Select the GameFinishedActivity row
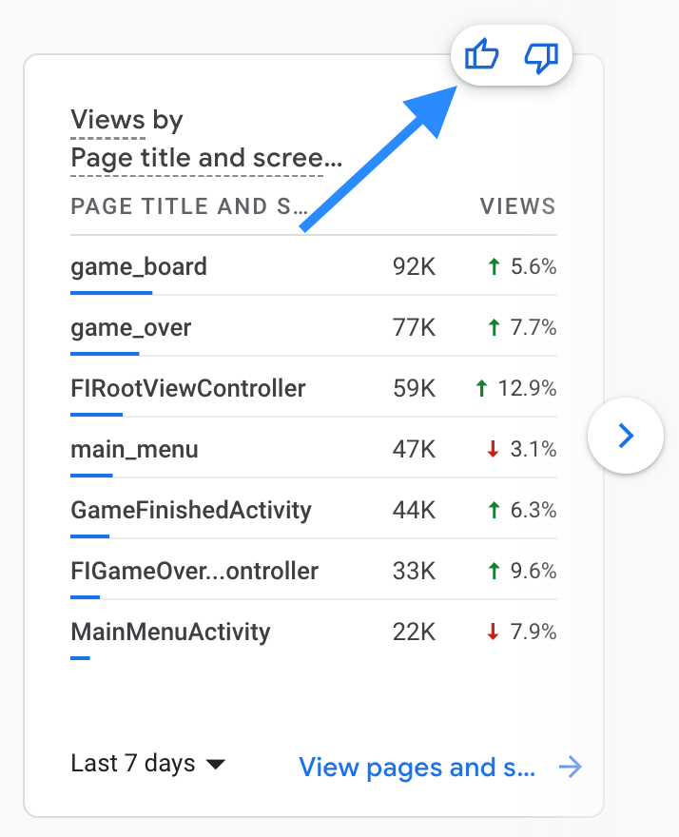The width and height of the screenshot is (679, 837). coord(313,509)
